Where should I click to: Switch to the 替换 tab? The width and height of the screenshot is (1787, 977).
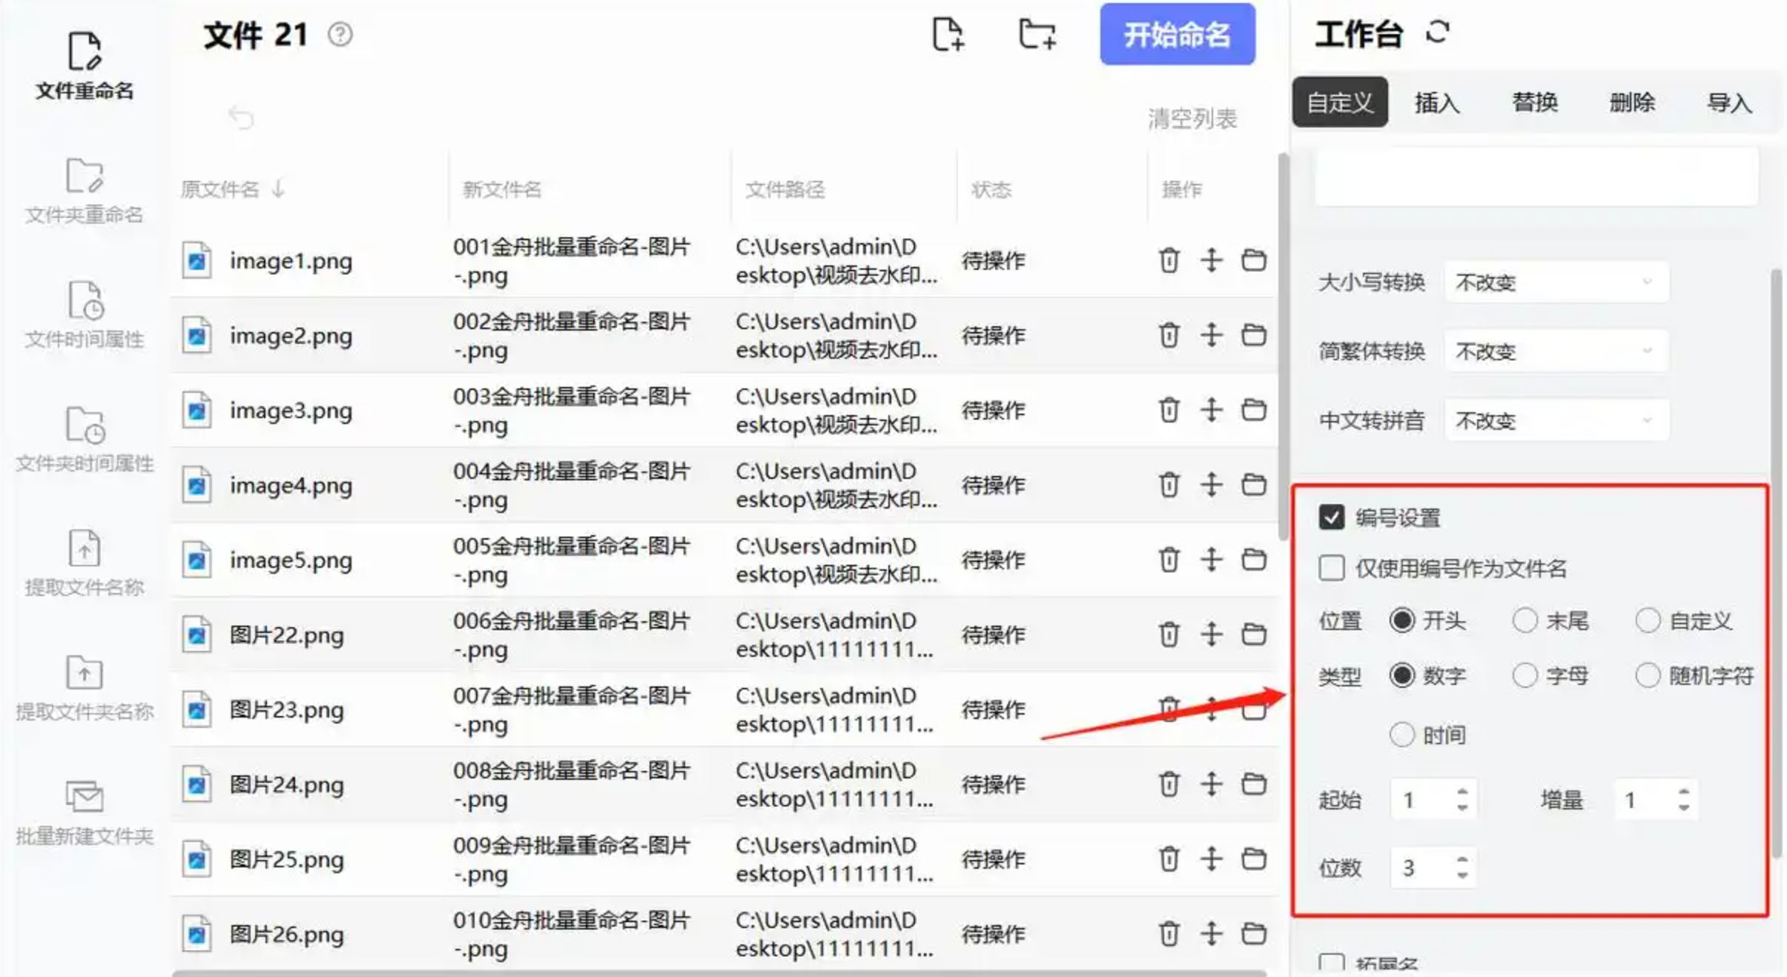tap(1534, 102)
